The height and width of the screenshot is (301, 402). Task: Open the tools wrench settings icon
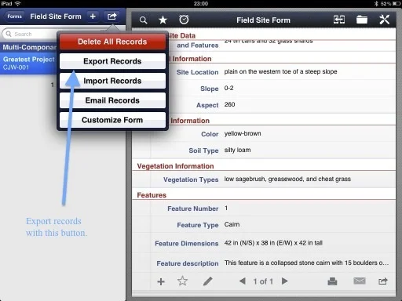tap(385, 20)
